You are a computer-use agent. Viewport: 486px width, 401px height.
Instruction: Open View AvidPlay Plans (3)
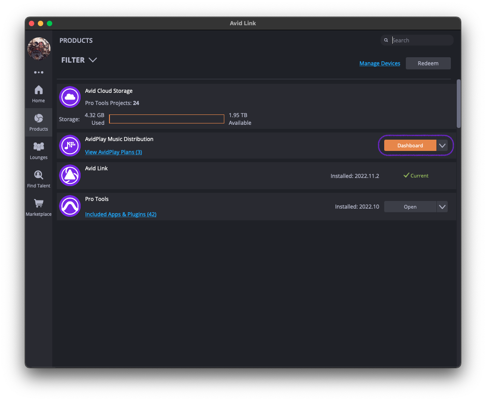[113, 152]
